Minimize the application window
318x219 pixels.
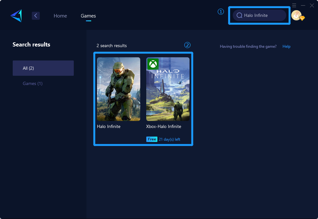303,5
